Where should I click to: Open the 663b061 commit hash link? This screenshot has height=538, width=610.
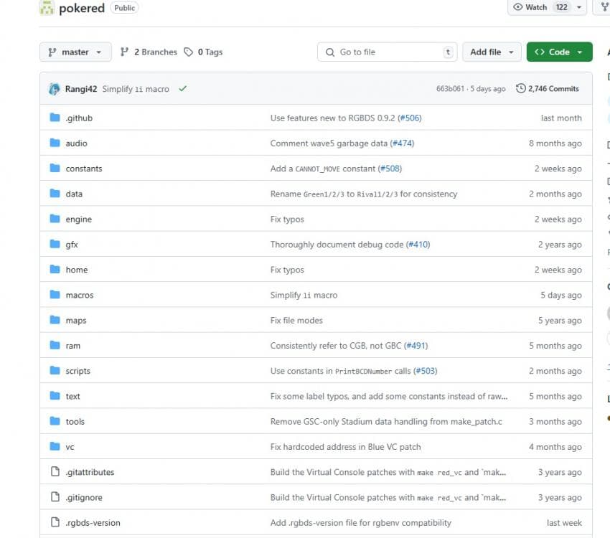450,89
